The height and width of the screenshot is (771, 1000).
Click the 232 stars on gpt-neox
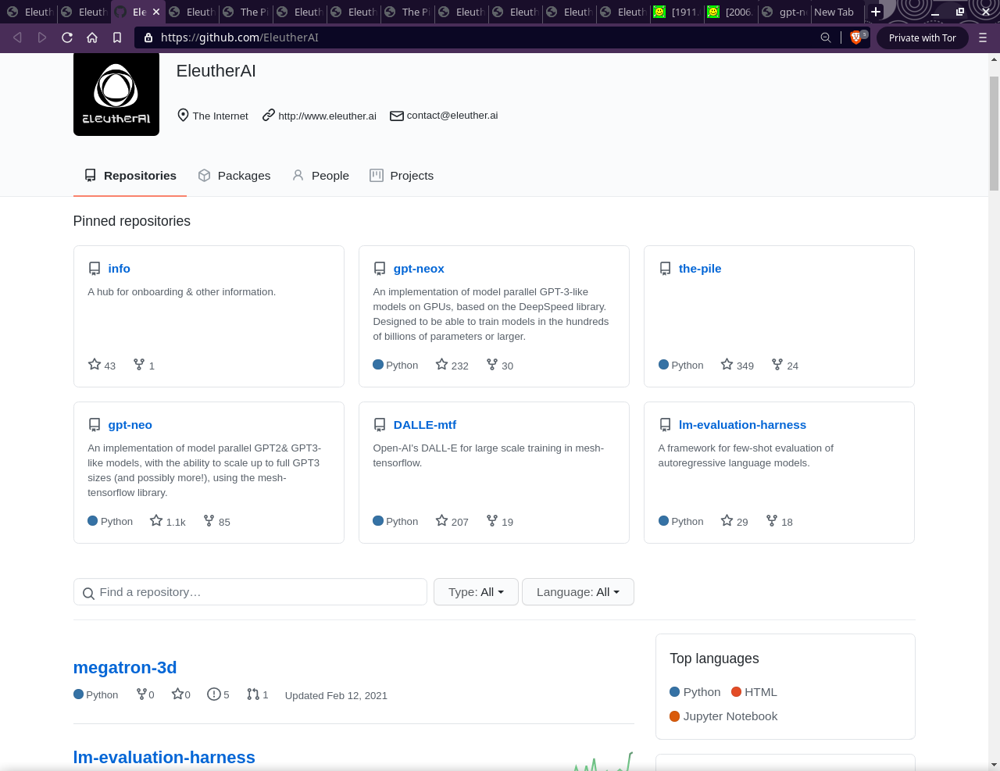(x=452, y=365)
